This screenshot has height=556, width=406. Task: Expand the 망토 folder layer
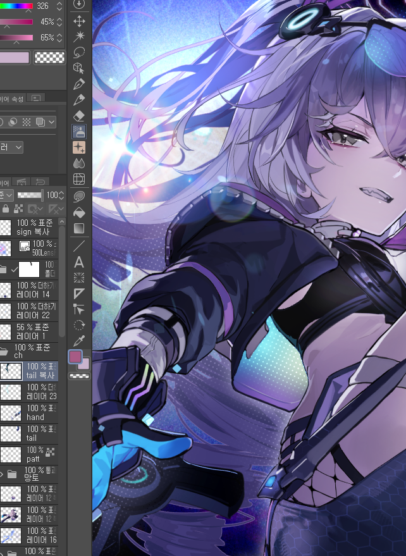[x=2, y=474]
